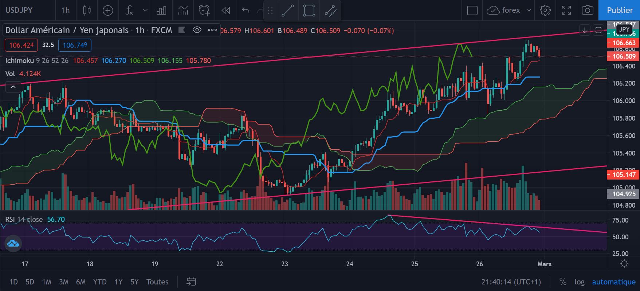Open the indicators fx button
Screen dimensions: 640x291
[129, 10]
